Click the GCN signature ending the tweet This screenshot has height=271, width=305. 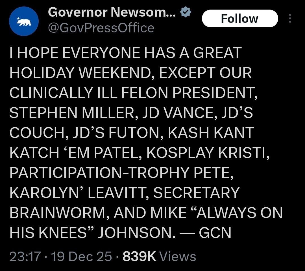pos(215,233)
